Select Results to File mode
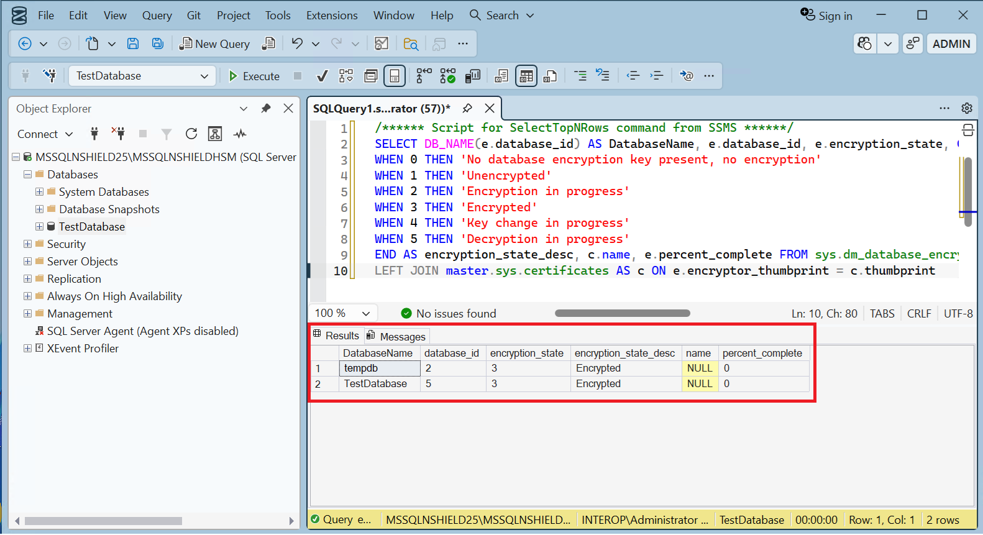Image resolution: width=983 pixels, height=535 pixels. [550, 76]
